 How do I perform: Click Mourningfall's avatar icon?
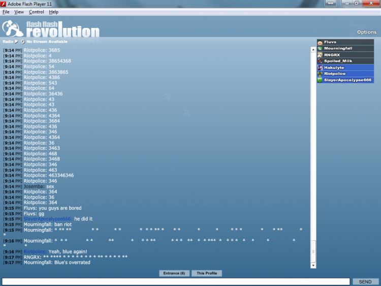(x=320, y=48)
